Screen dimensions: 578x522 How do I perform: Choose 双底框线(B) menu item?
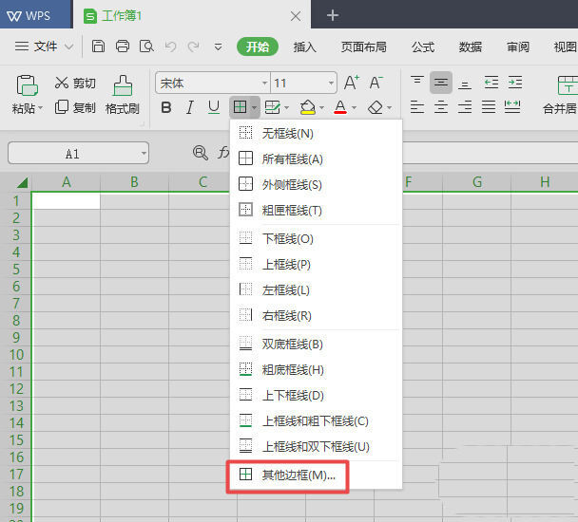click(x=316, y=344)
